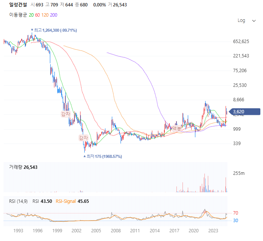
Task: Open the Log scale dropdown
Action: click(x=246, y=21)
